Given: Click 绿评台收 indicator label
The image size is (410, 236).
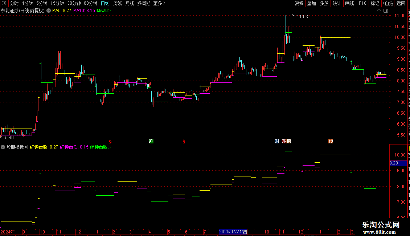Looking at the screenshot, I should pos(101,147).
